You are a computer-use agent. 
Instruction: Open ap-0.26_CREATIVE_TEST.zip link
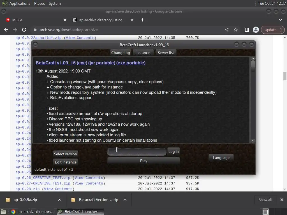(43, 178)
